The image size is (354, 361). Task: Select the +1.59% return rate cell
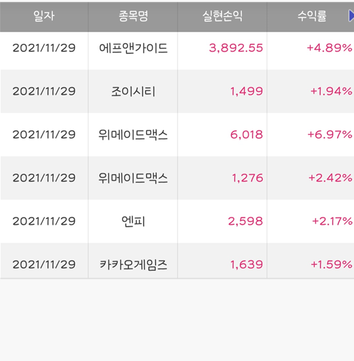[x=331, y=264]
